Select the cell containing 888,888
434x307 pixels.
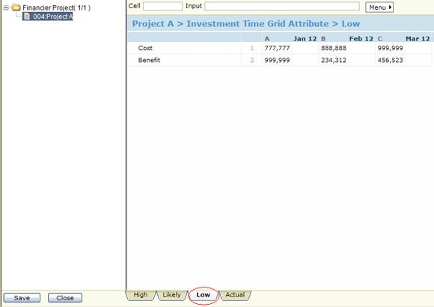(x=346, y=48)
